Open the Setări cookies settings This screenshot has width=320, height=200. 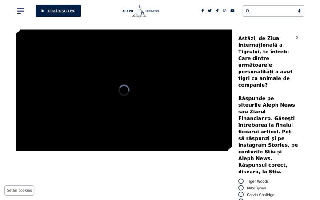[x=20, y=190]
